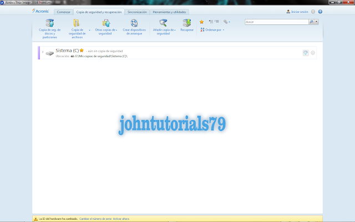
Task: Click the magnifier search button
Action: pos(311,22)
